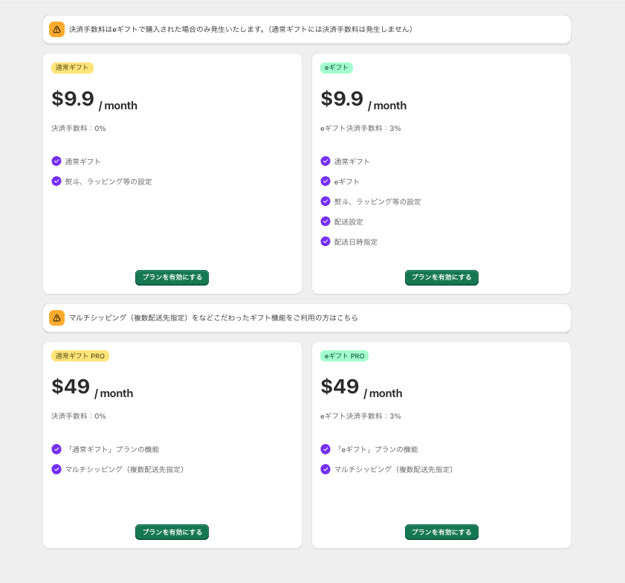Image resolution: width=625 pixels, height=583 pixels.
Task: Click the yellow 通常ギフト badge
Action: point(72,68)
